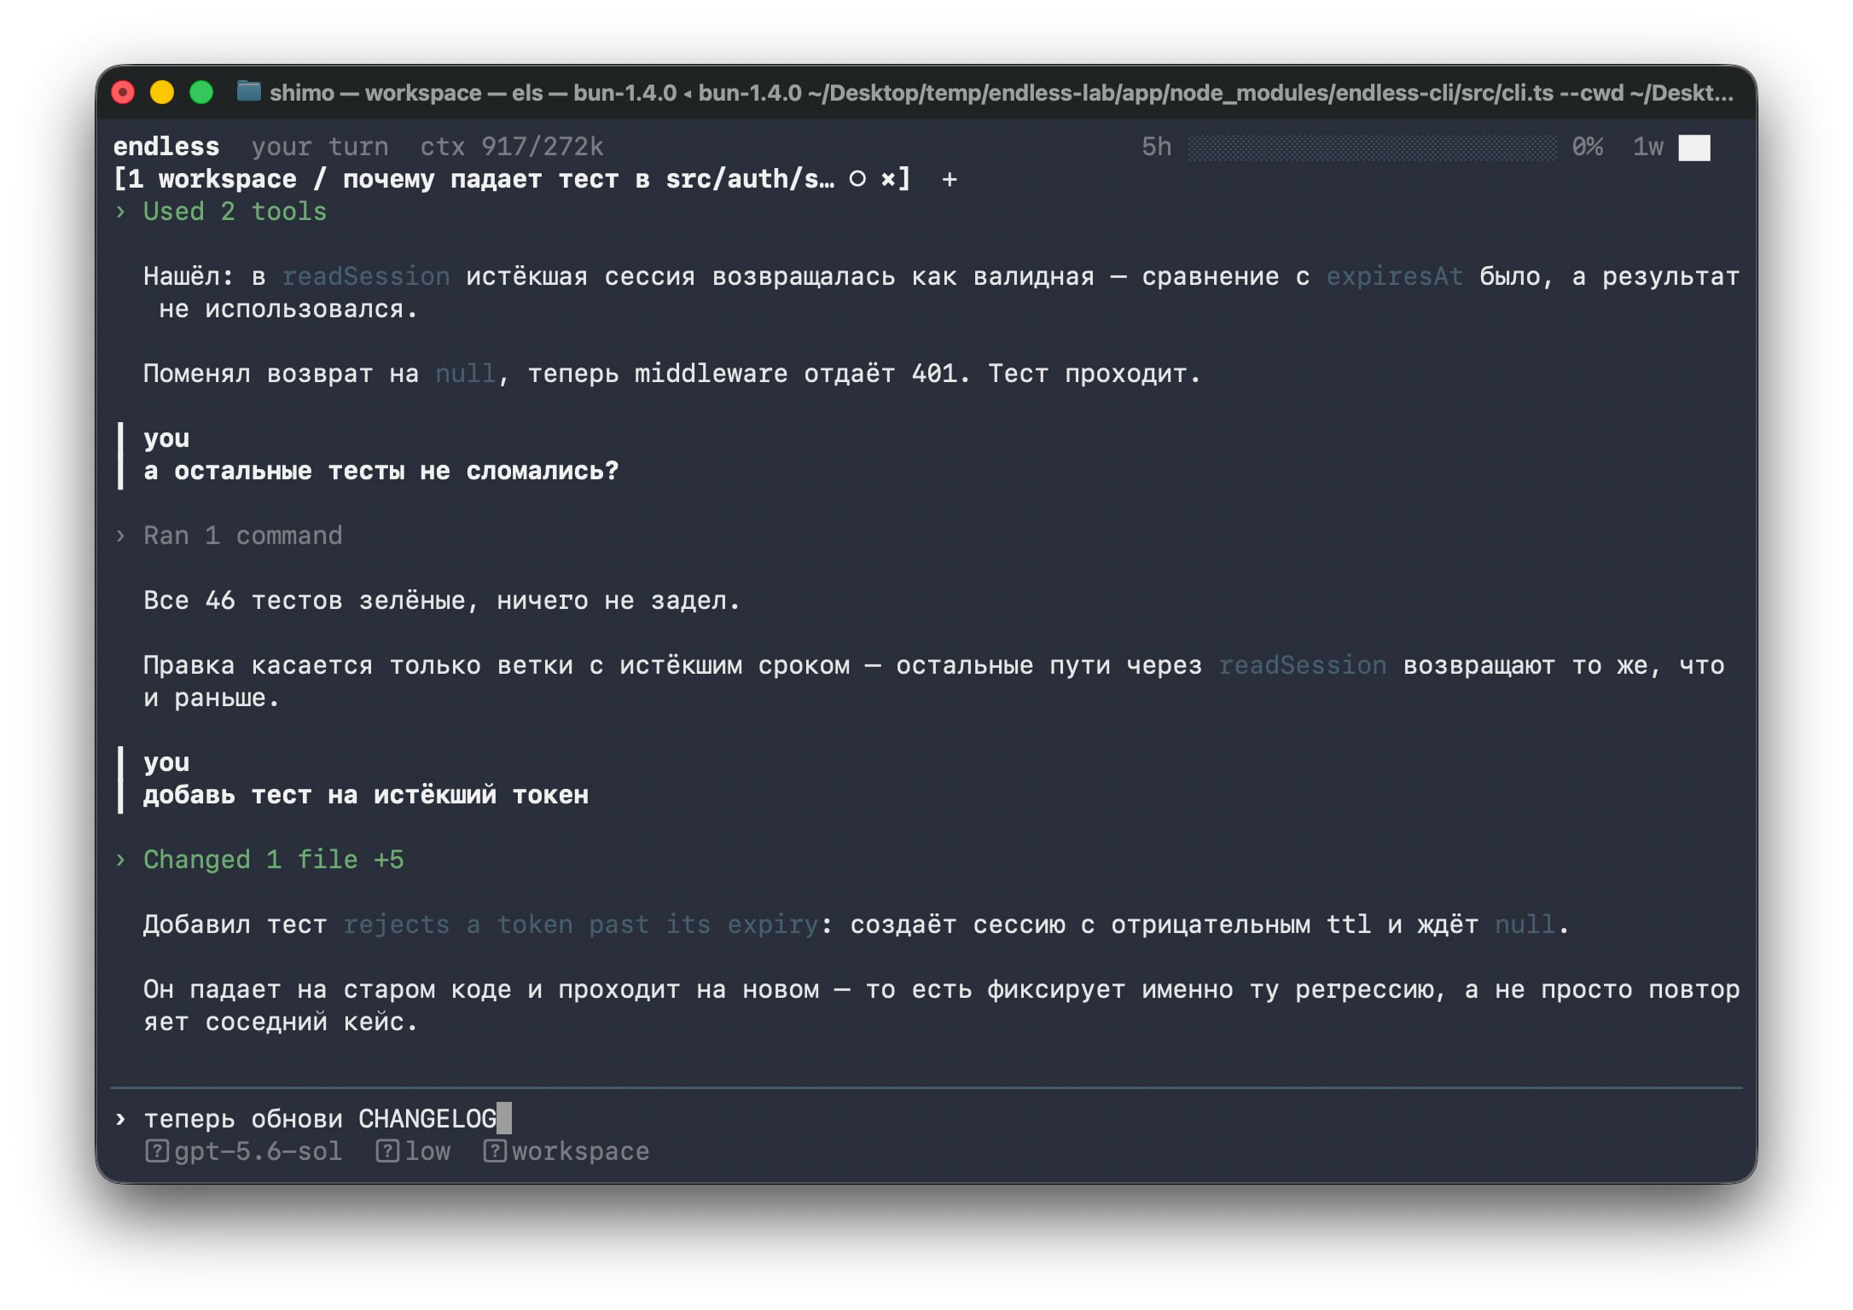
Task: Click the terminal window title text
Action: pos(1002,92)
